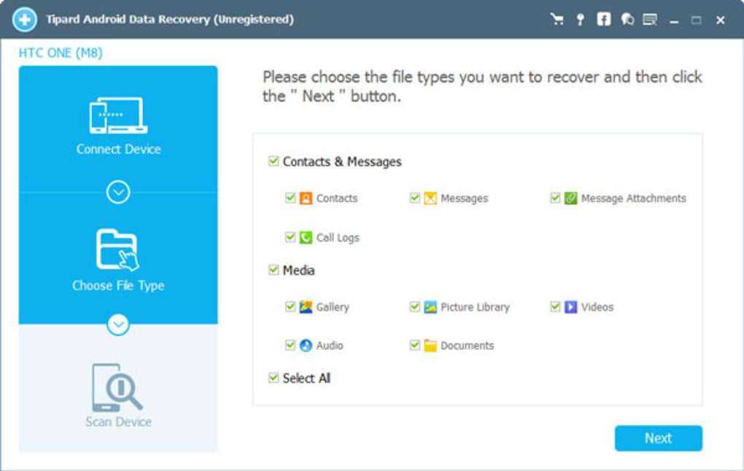Click the HTC ONE (M8) device label
Image resolution: width=744 pixels, height=471 pixels.
[61, 53]
